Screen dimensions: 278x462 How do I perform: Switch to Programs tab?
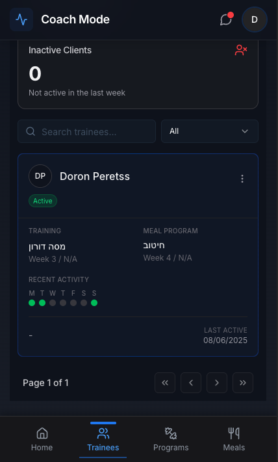pyautogui.click(x=171, y=439)
